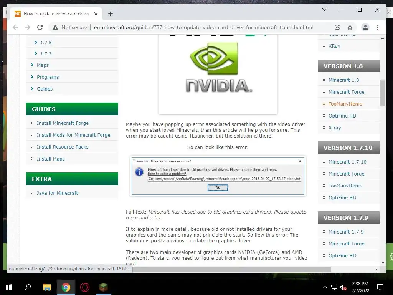Click the Chrome taskbar icon
393x295 pixels.
pos(66,287)
